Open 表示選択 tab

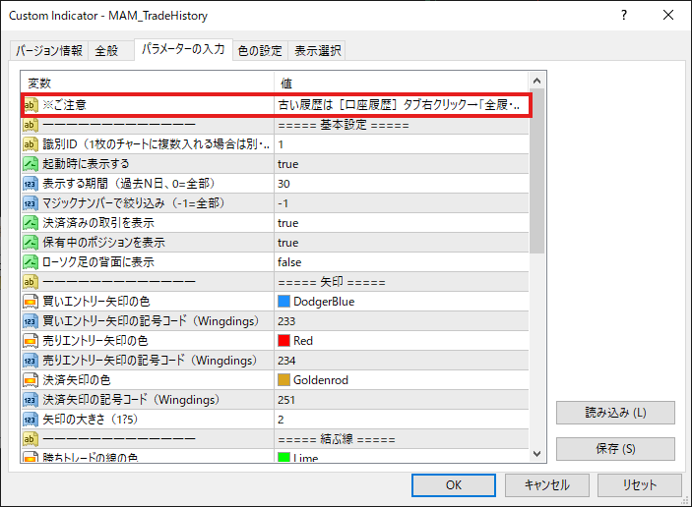pos(317,51)
